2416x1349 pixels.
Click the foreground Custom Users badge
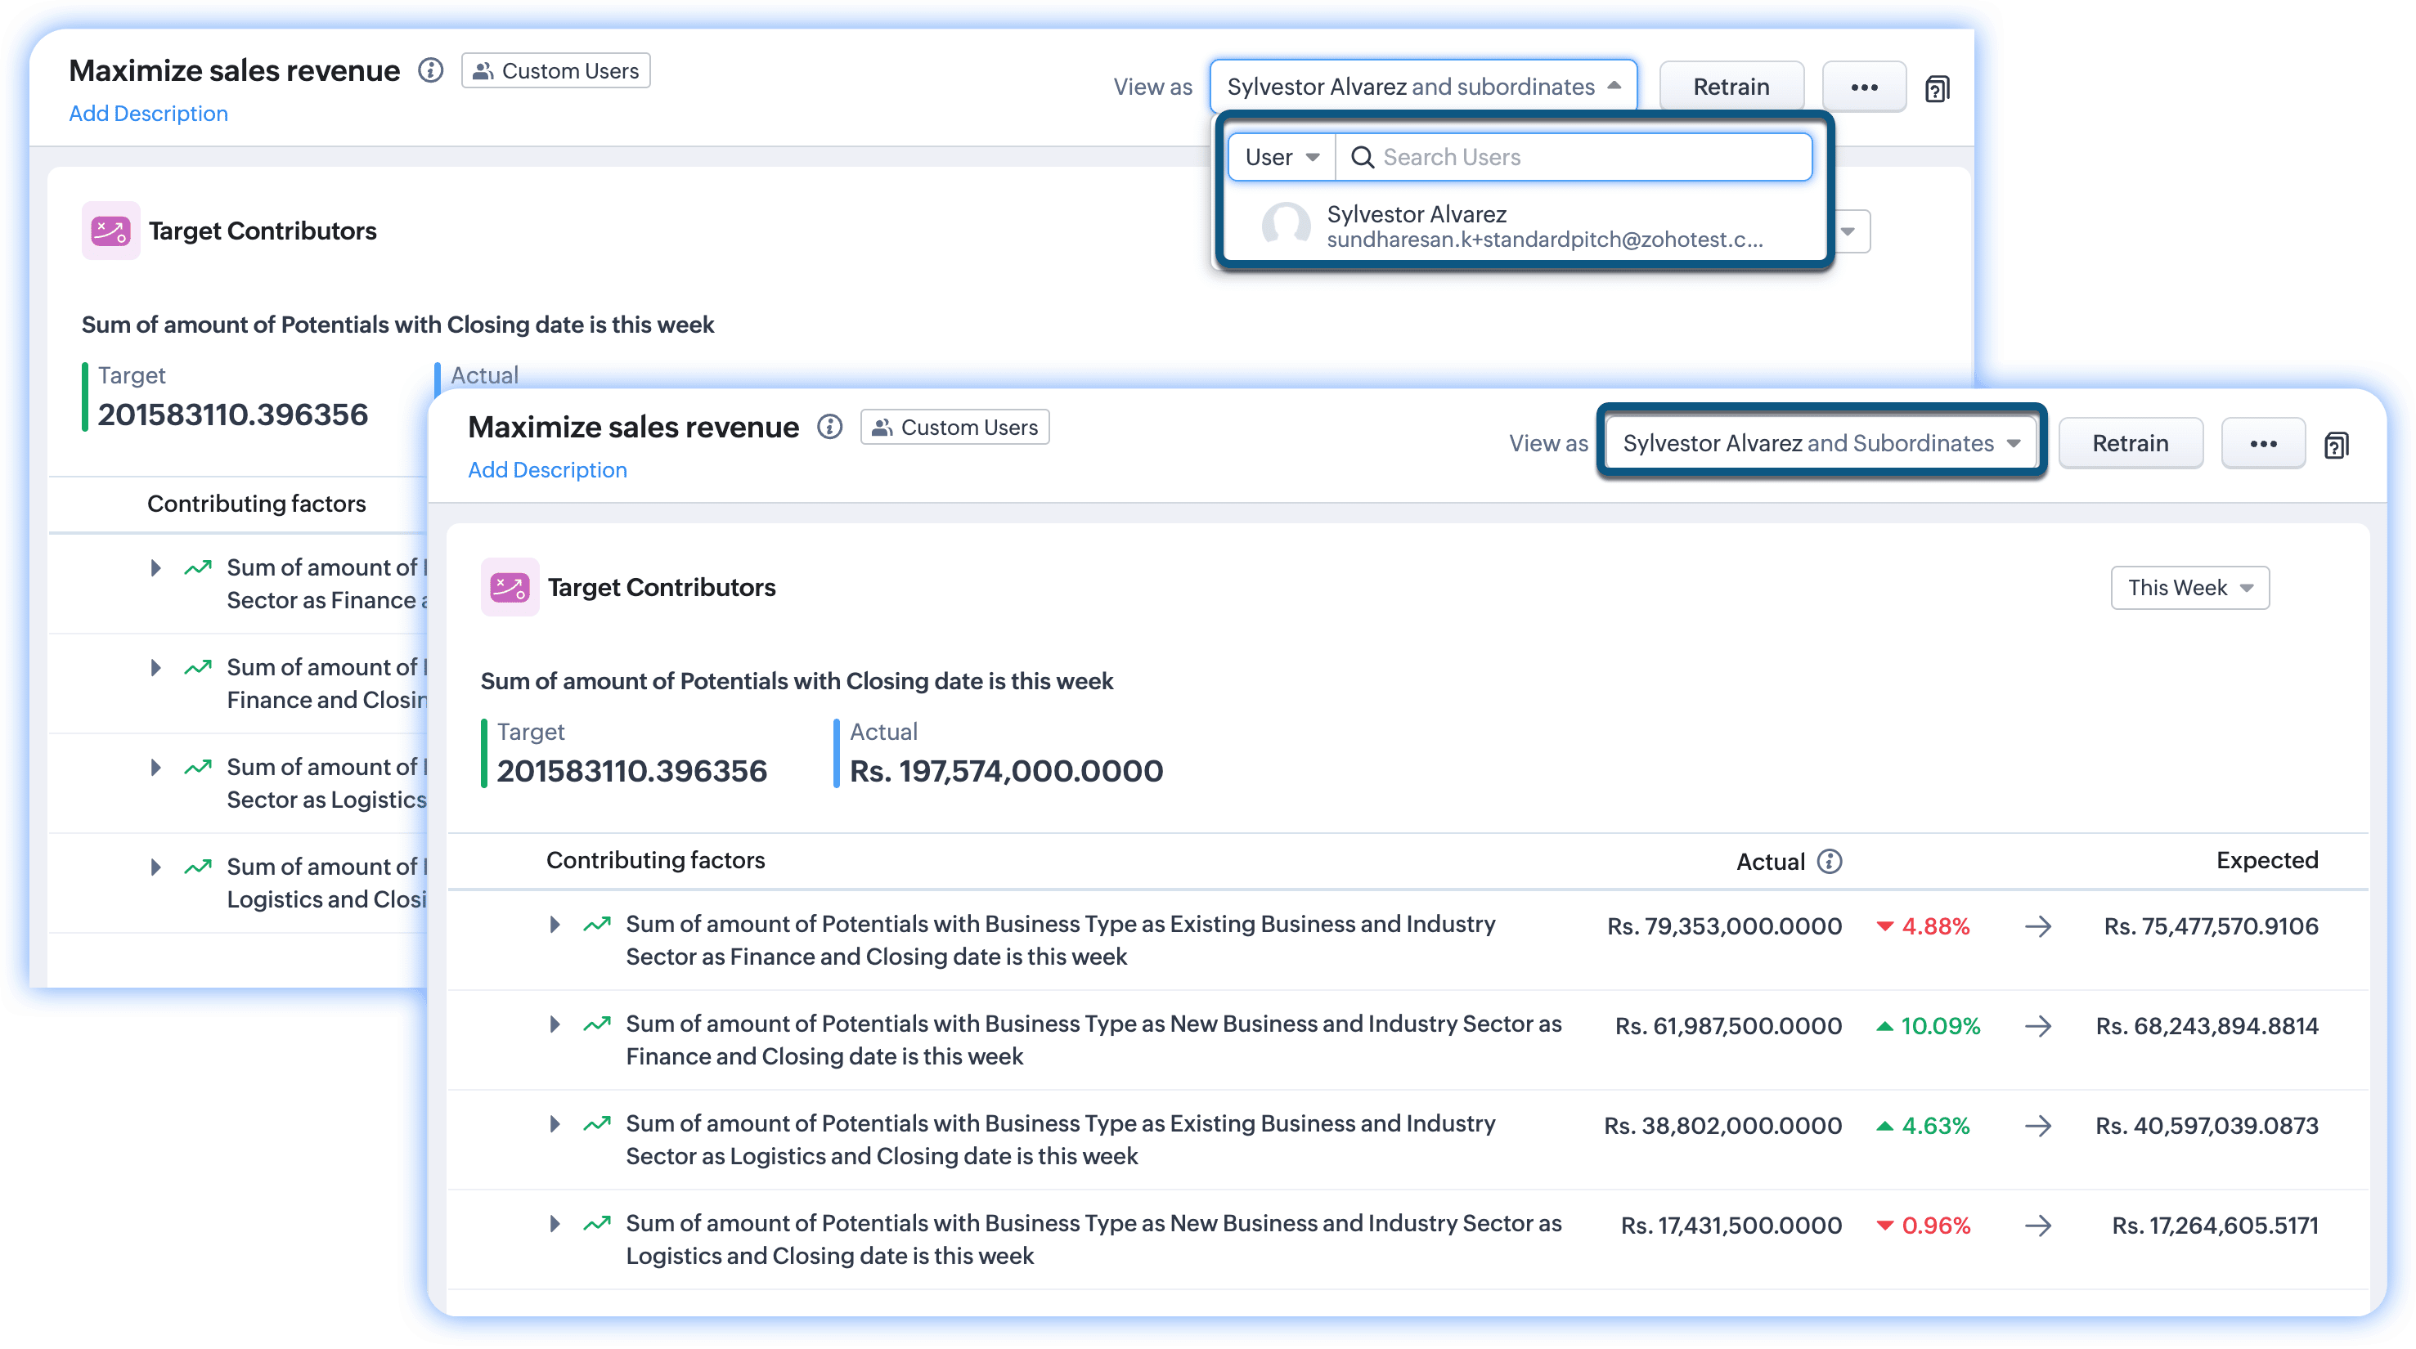pos(954,428)
